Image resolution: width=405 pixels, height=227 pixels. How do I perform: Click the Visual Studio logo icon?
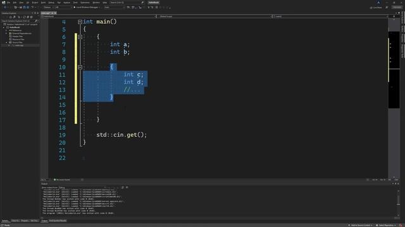[3, 3]
